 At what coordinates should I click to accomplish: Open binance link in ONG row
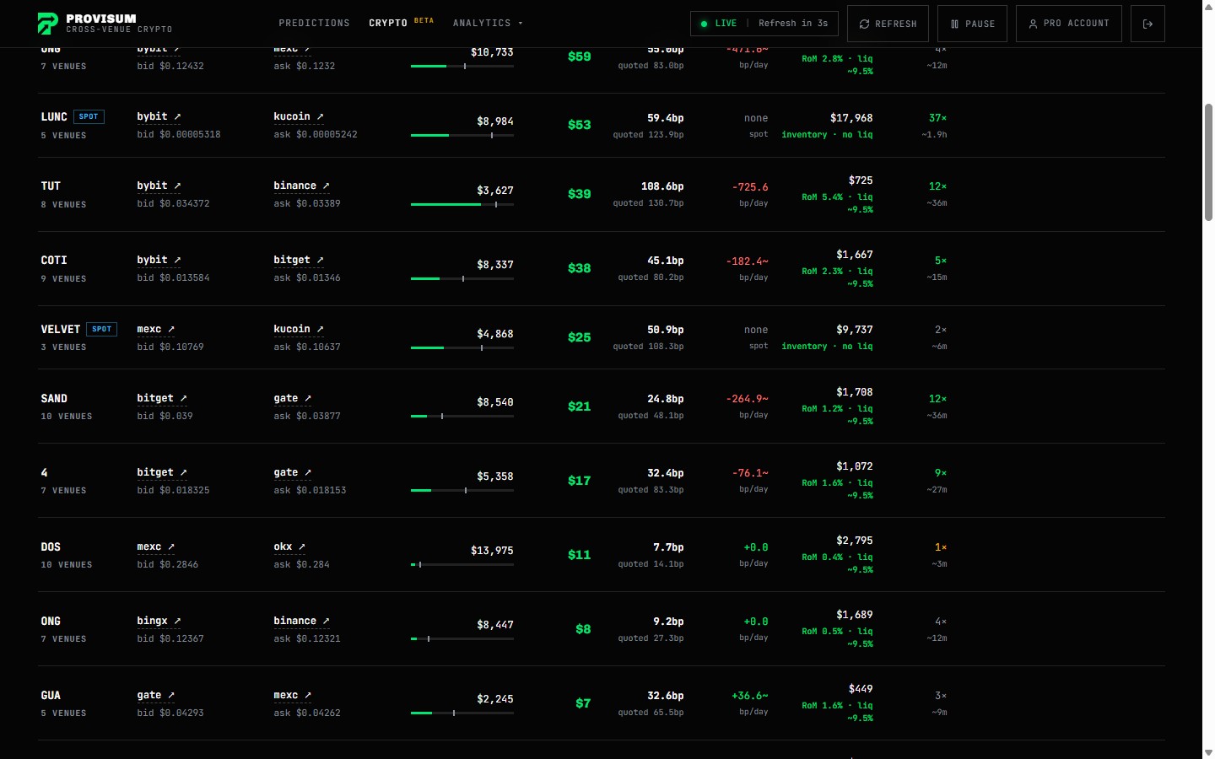301,621
